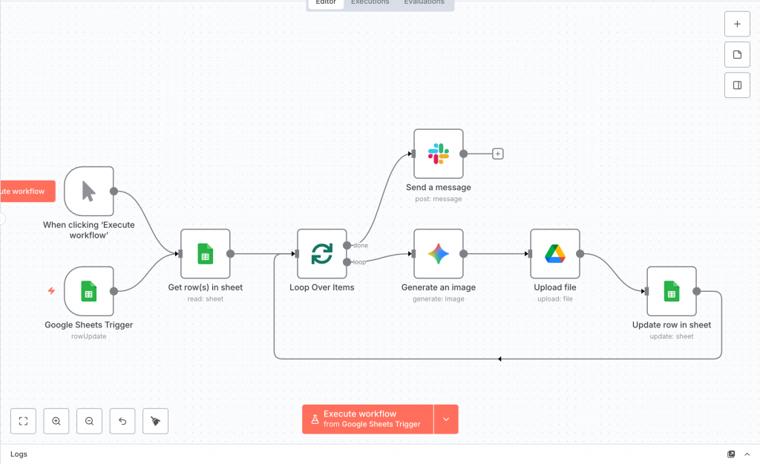Select the 'Update row in sheet' node
This screenshot has width=760, height=464.
coord(671,292)
